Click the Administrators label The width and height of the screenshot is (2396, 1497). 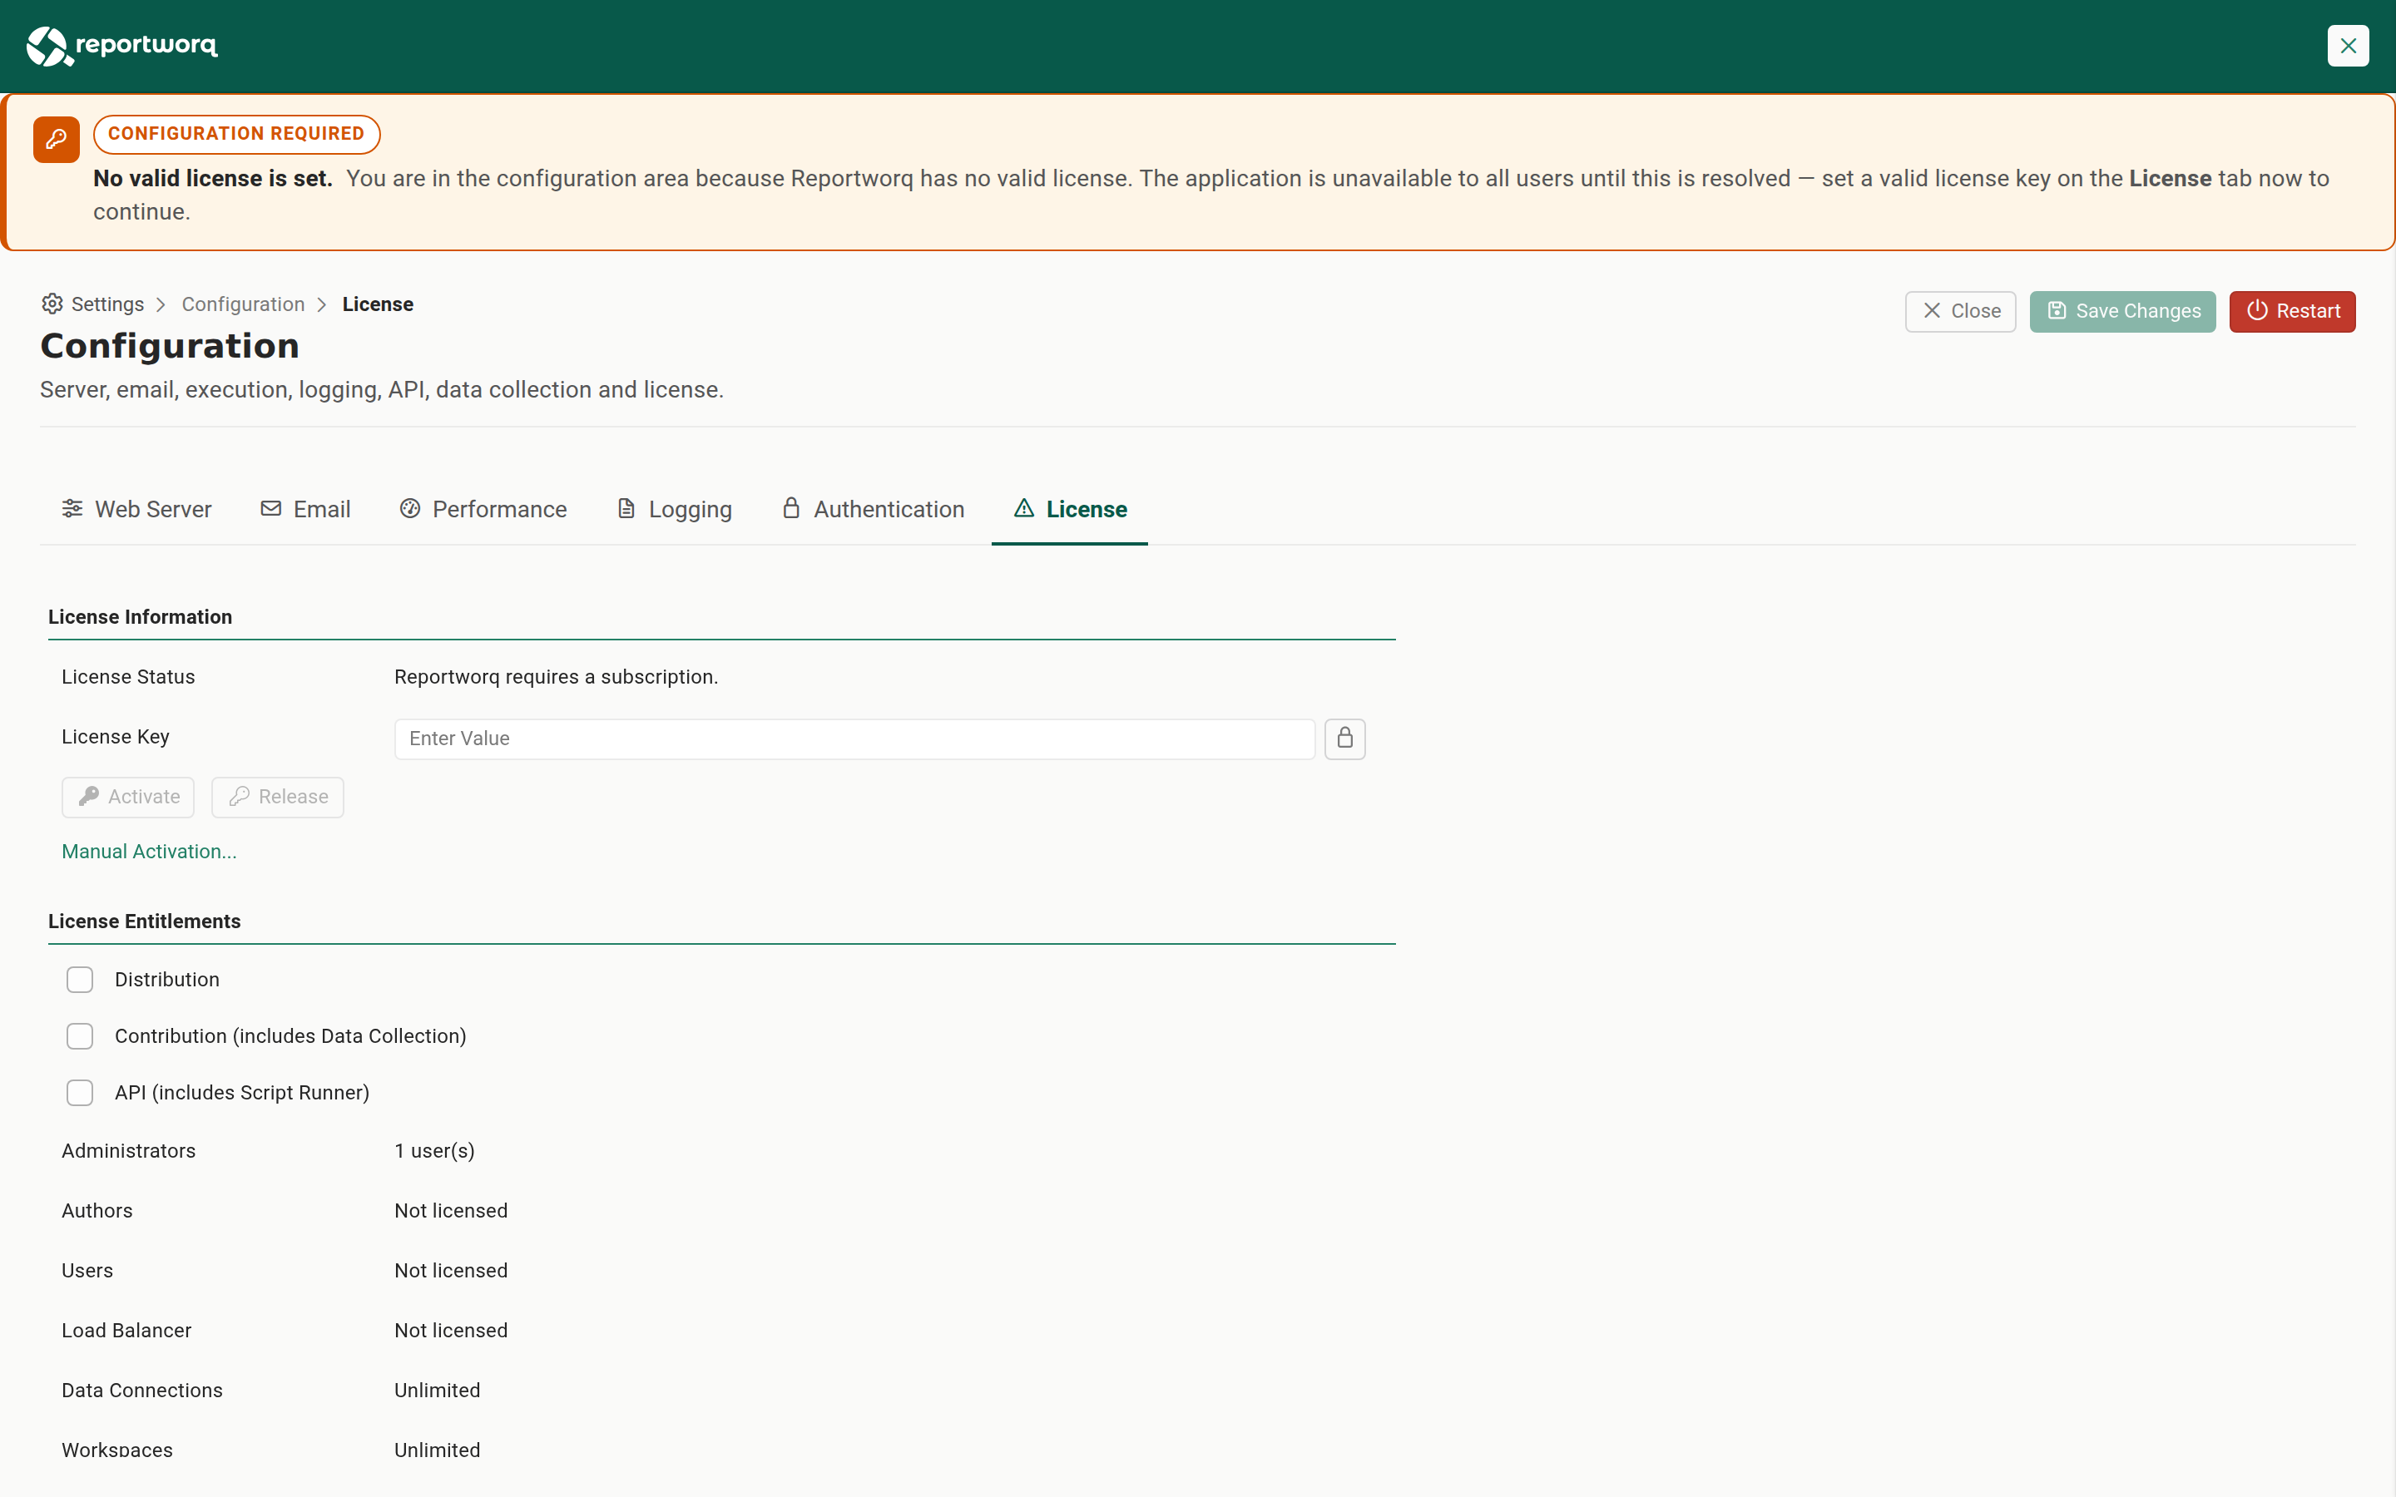click(x=129, y=1150)
